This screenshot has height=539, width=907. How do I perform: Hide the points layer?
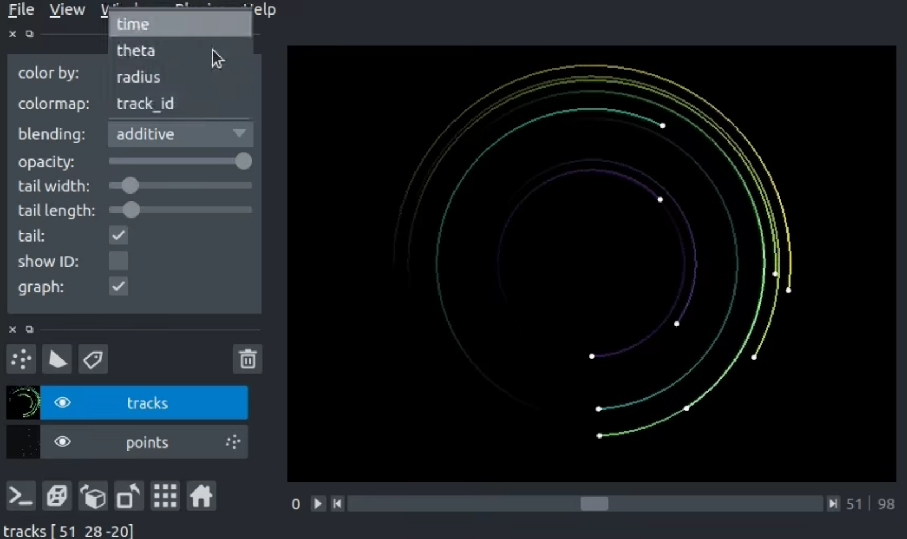click(63, 442)
